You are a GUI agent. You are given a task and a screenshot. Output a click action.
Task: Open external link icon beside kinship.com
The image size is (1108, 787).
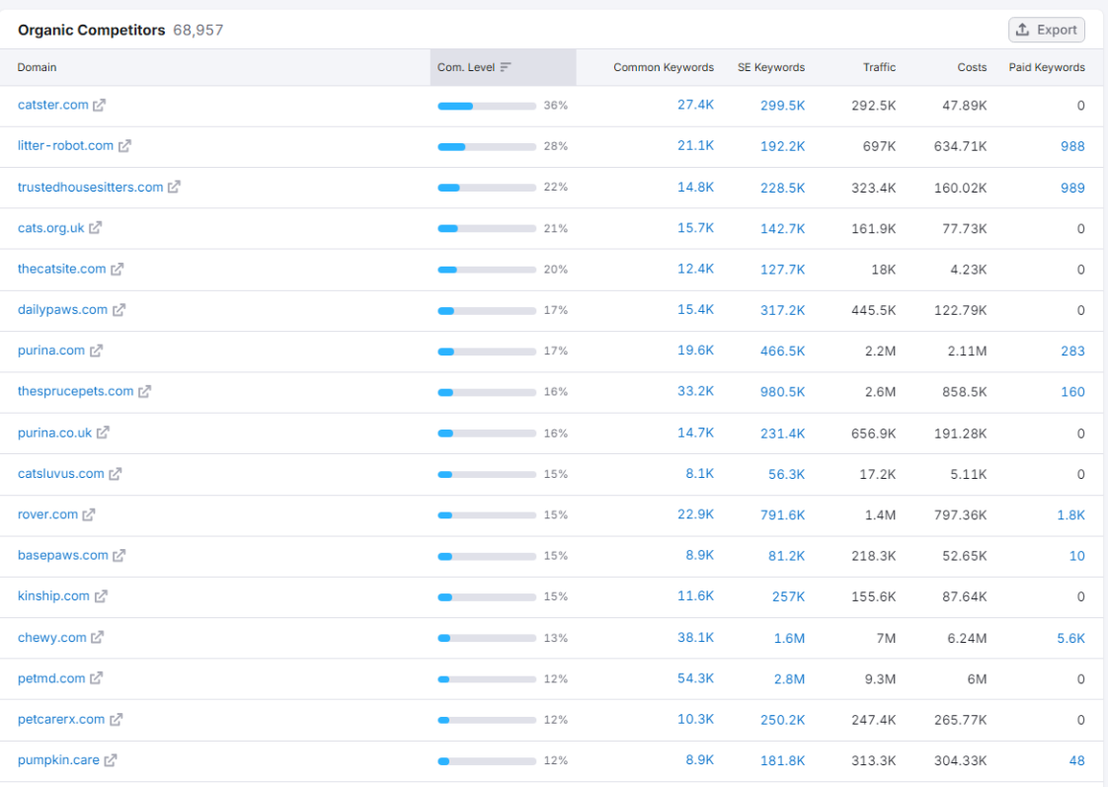click(101, 596)
